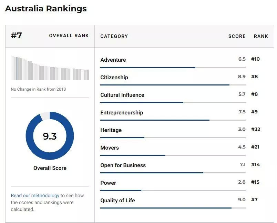Select the Power category label
Viewport: 277px width, 223px height.
point(108,183)
